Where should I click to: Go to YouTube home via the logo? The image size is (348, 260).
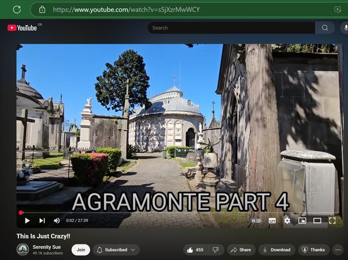[22, 28]
